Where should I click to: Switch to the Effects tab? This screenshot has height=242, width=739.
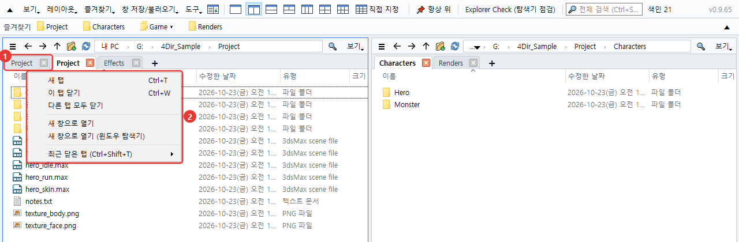(x=114, y=63)
